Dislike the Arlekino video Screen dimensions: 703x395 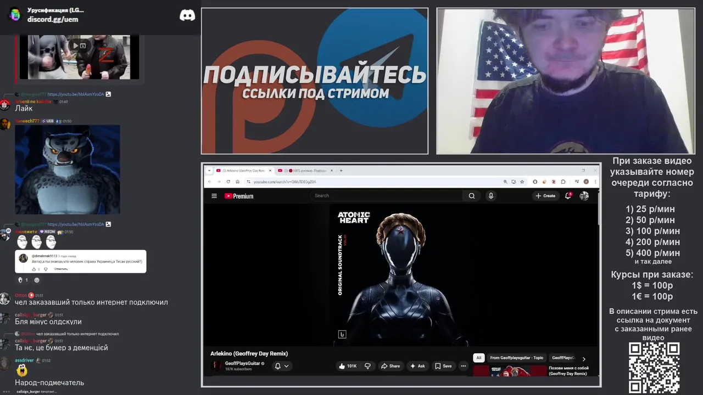pos(367,366)
